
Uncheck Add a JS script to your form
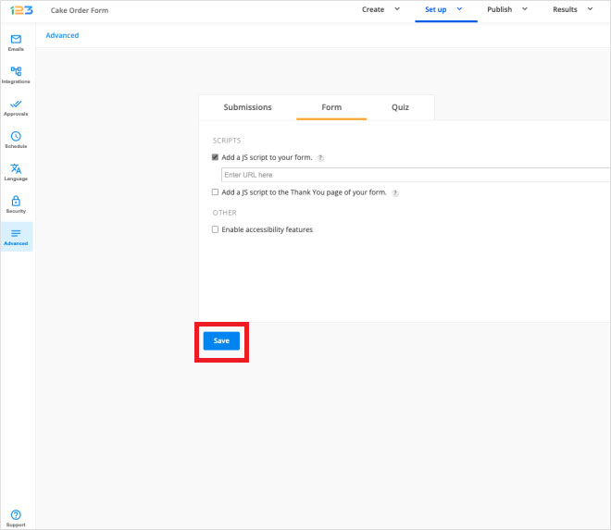(216, 158)
